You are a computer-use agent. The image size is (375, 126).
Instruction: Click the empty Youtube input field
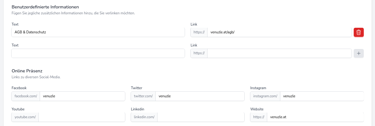82,117
